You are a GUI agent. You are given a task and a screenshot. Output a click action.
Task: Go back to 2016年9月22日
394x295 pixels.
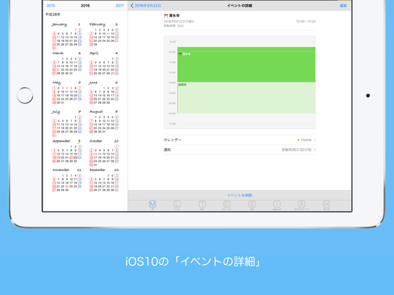146,6
